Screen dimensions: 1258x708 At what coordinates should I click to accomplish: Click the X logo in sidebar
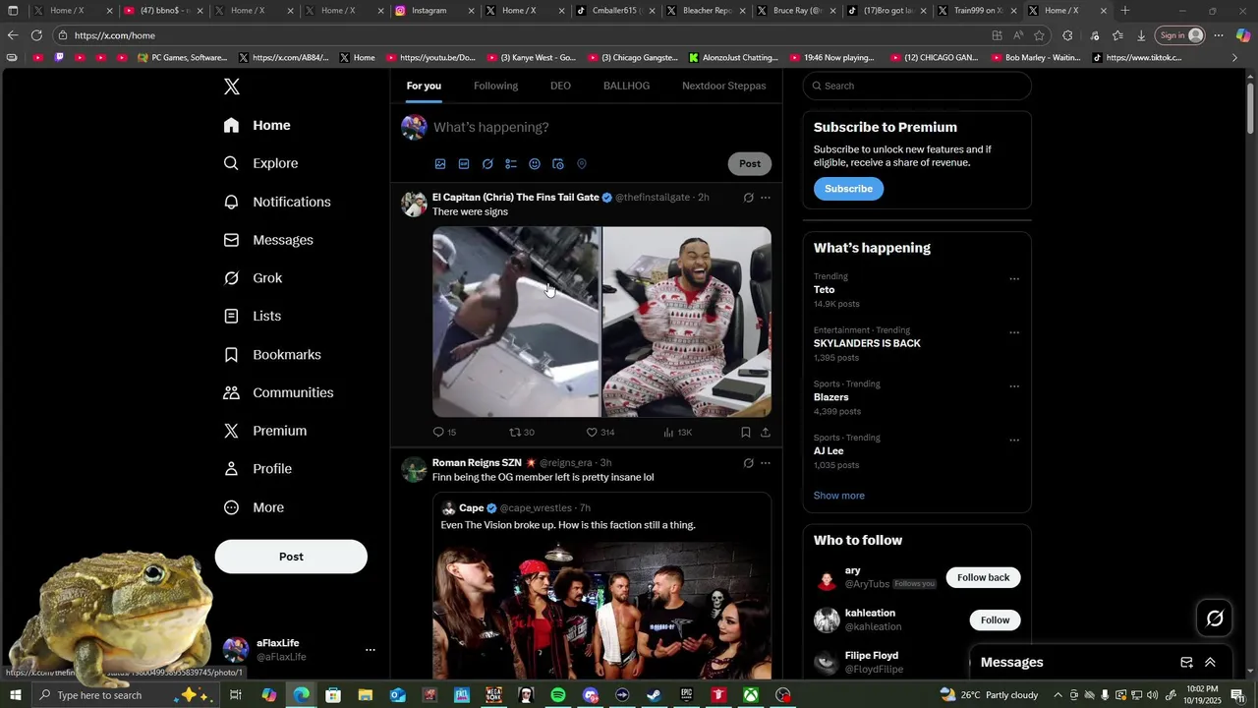(232, 87)
